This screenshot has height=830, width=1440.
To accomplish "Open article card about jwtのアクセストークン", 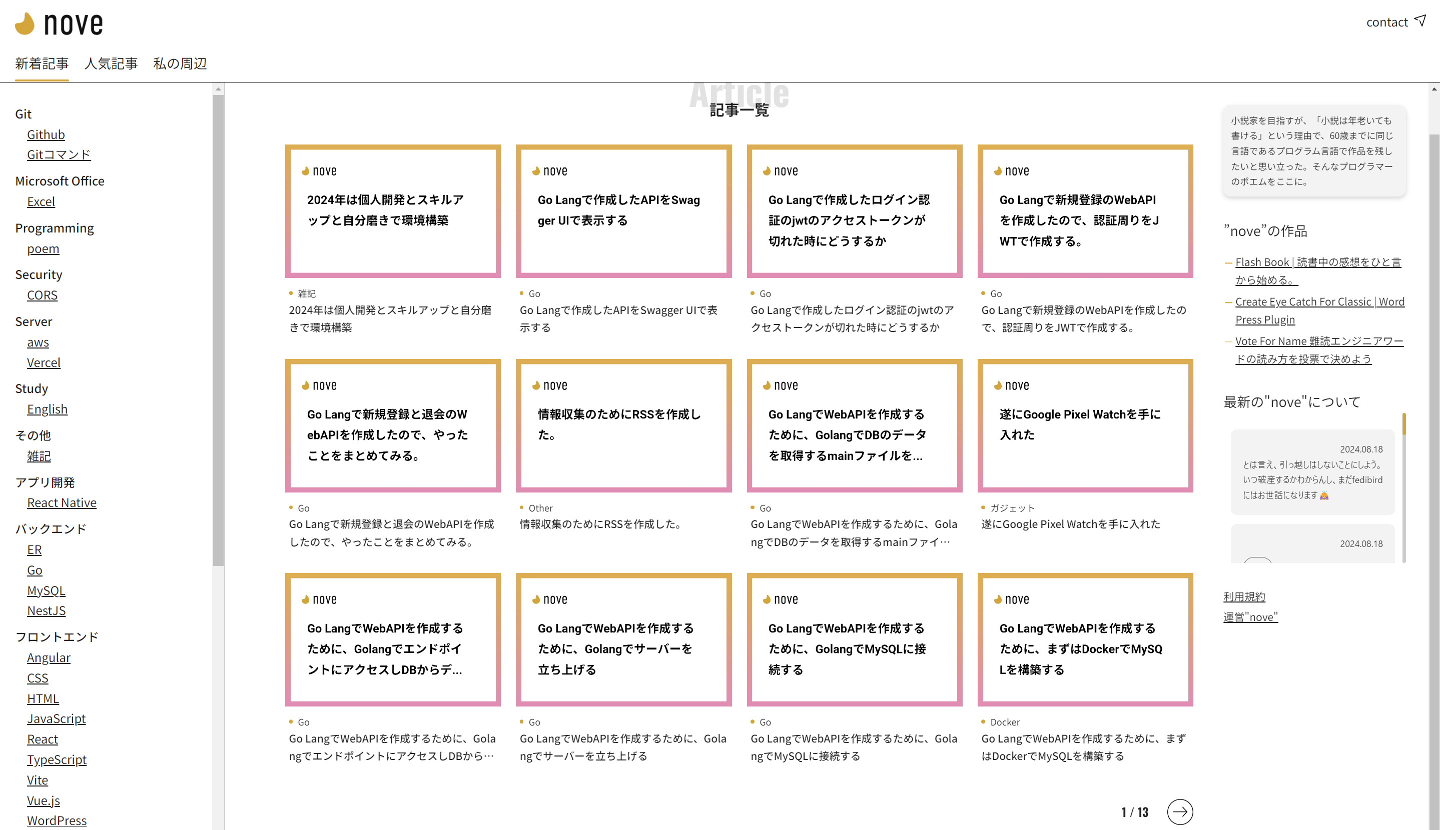I will tap(854, 211).
